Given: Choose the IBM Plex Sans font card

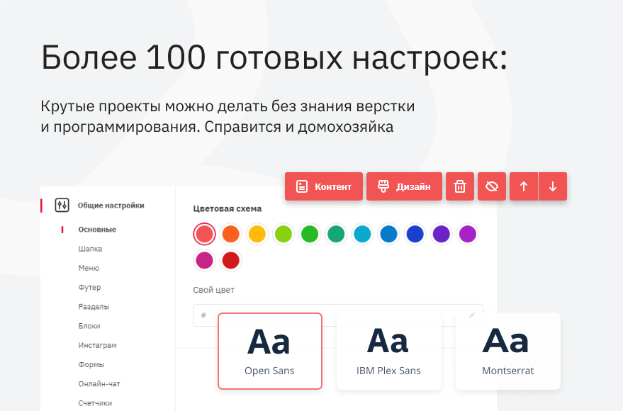Looking at the screenshot, I should [388, 351].
